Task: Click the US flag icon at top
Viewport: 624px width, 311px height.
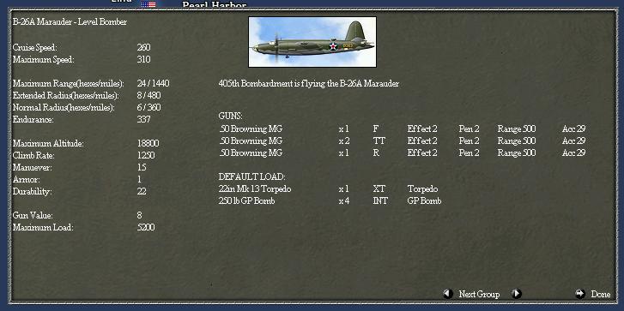Action: pos(148,4)
